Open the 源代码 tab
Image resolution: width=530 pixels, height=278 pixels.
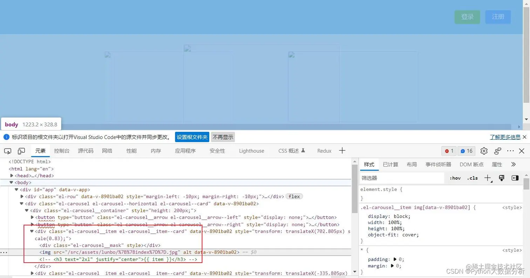(86, 151)
